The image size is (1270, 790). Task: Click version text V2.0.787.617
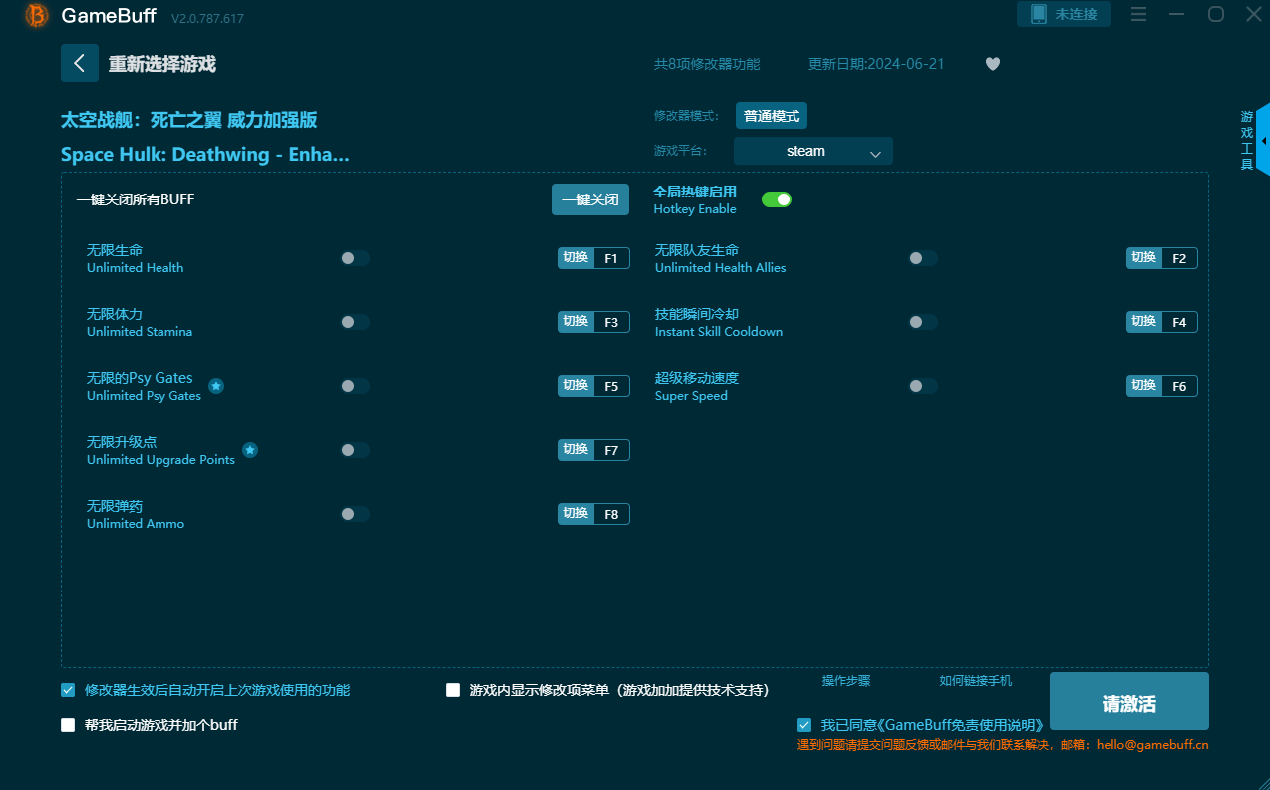pos(207,19)
